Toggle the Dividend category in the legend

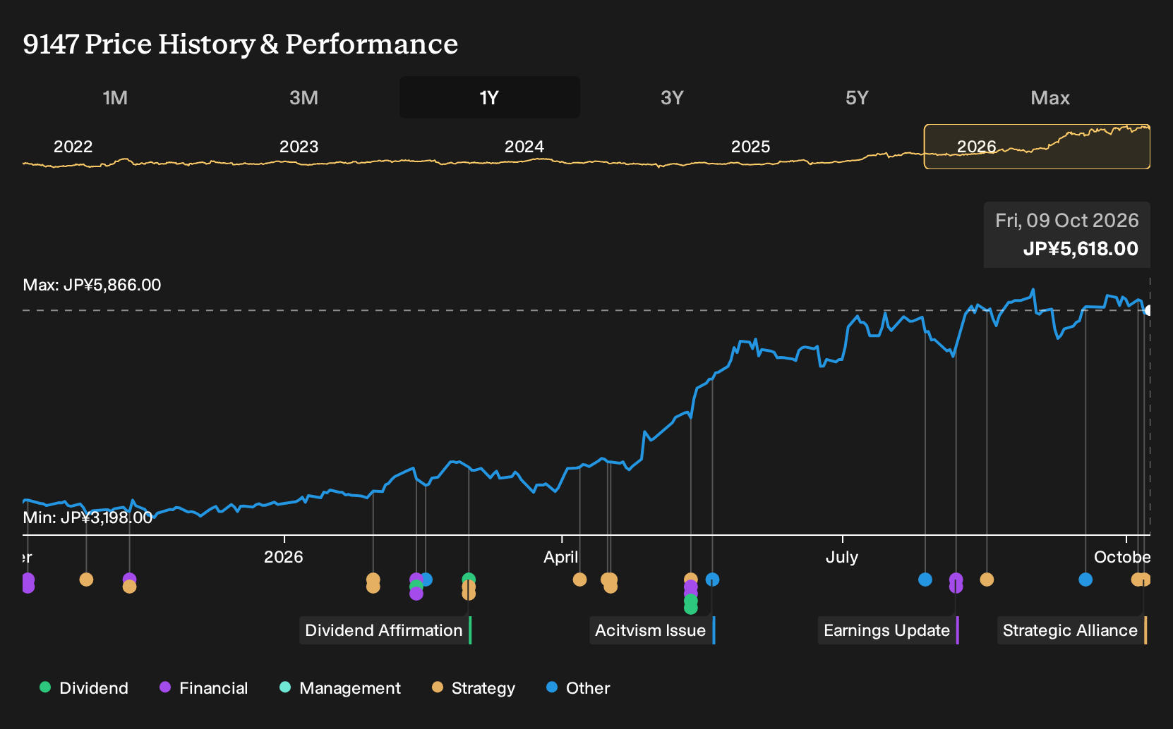click(84, 688)
